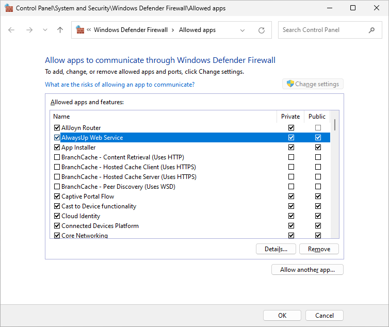Toggle AlwaysUp Web Service Public checkbox
This screenshot has height=327, width=389.
point(318,137)
